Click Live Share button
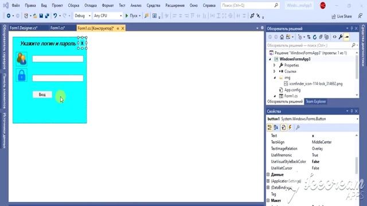 342,17
